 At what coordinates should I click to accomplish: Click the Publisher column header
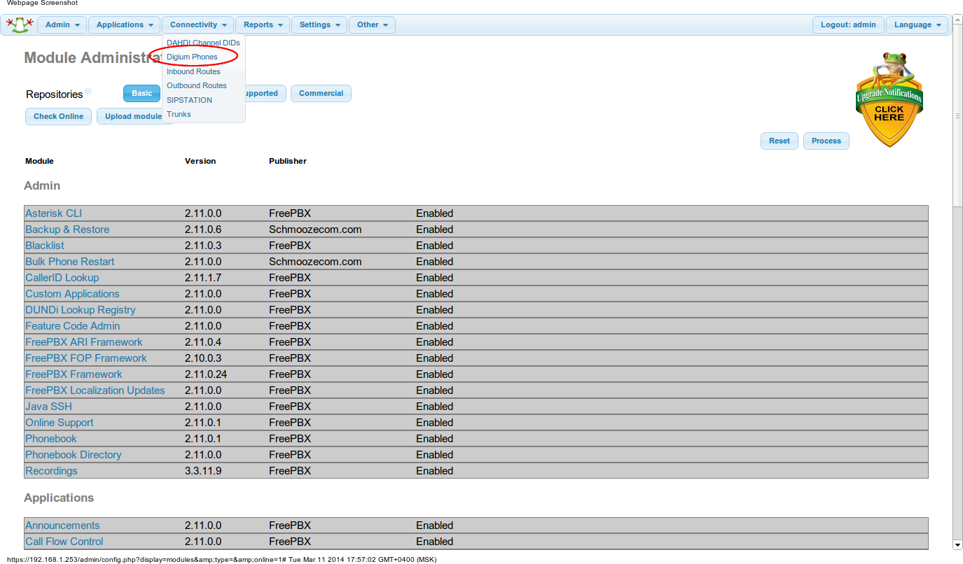[288, 161]
